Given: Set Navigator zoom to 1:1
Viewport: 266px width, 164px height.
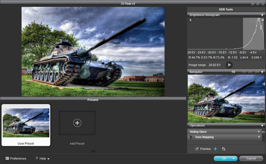Looking at the screenshot, I should click(x=244, y=72).
